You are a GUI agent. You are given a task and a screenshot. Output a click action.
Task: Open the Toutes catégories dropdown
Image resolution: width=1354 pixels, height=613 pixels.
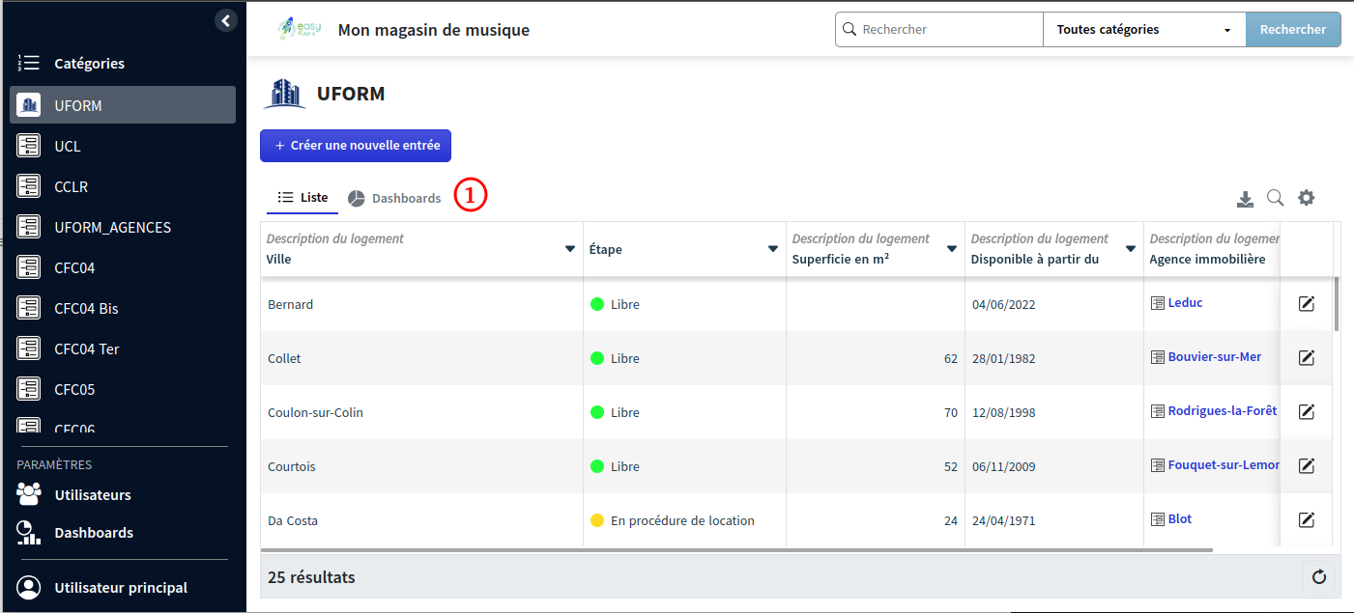1142,29
